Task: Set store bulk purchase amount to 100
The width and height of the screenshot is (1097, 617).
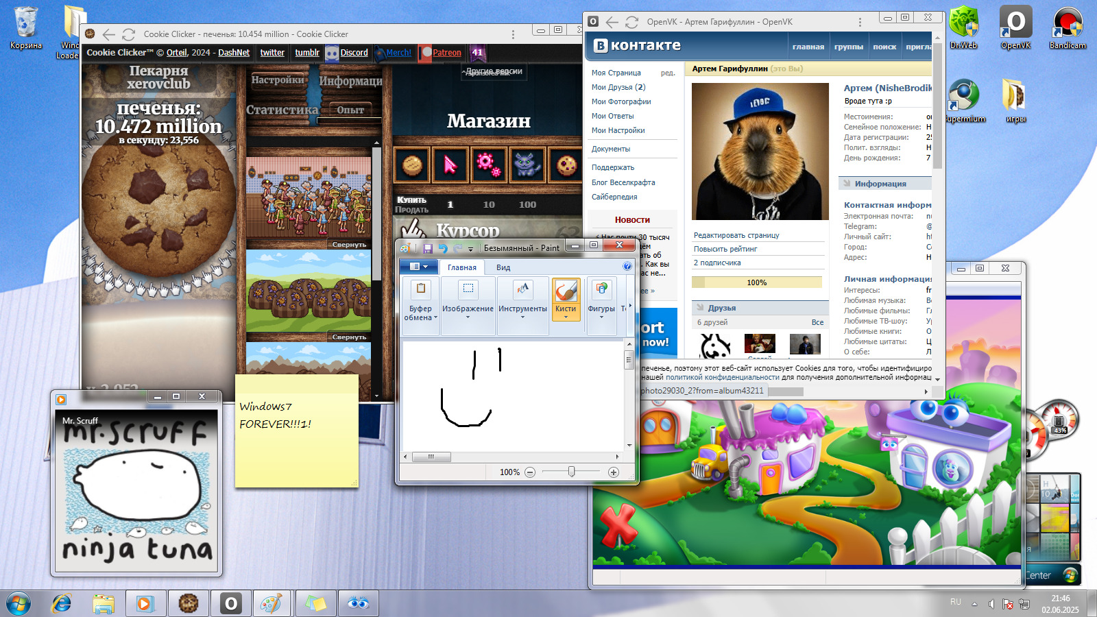Action: click(527, 204)
